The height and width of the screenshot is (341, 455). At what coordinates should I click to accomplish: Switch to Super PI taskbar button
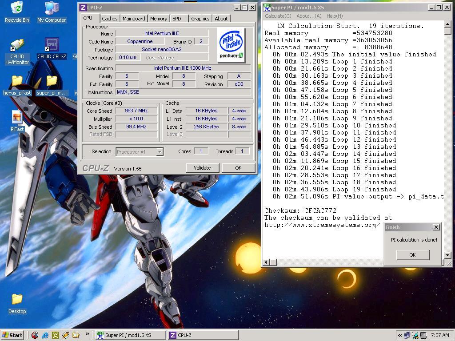(x=130, y=335)
